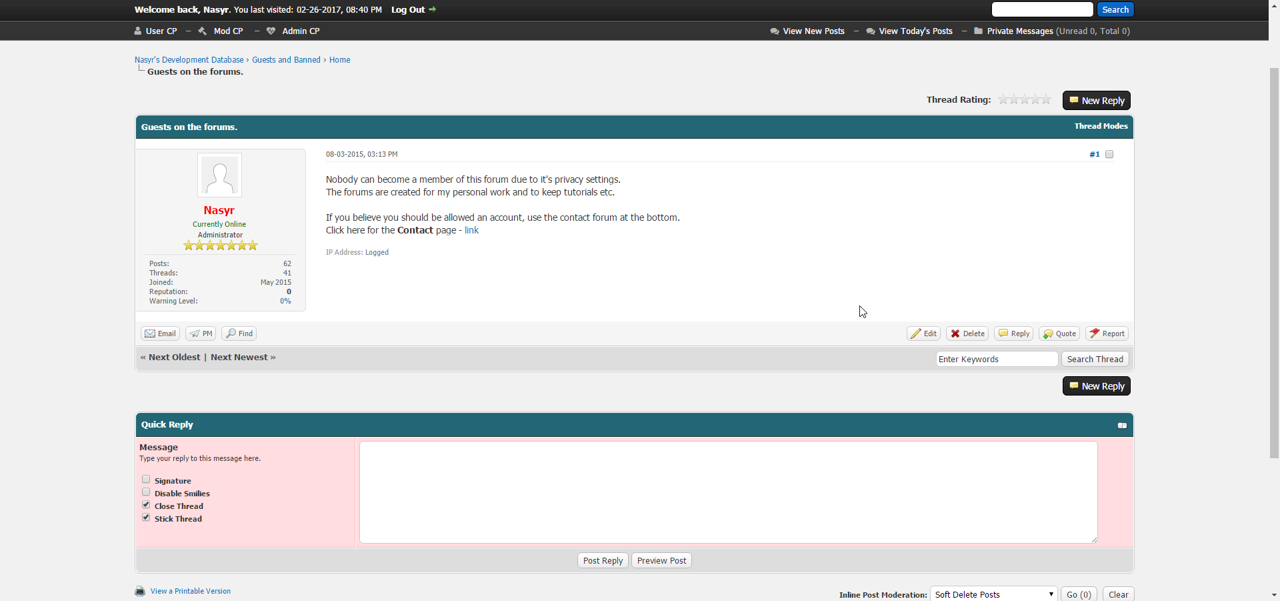Delete the post using red X button
The height and width of the screenshot is (601, 1280).
click(967, 334)
